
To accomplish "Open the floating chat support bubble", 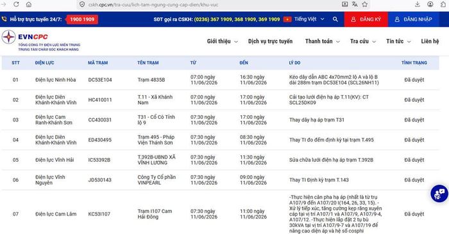I will 439,194.
